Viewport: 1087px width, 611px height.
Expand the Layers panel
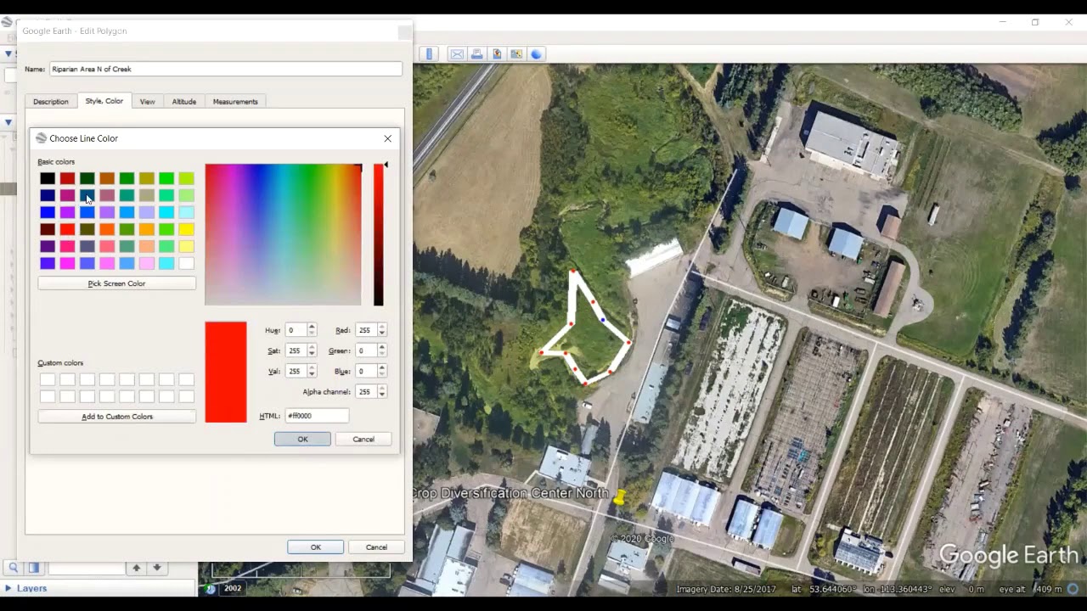click(8, 588)
